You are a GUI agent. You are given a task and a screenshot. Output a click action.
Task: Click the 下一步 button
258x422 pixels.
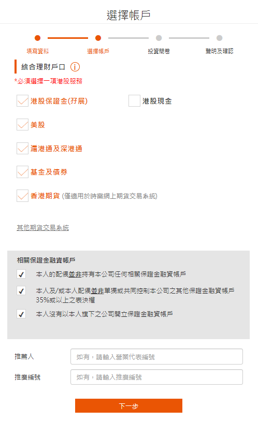[x=128, y=405]
